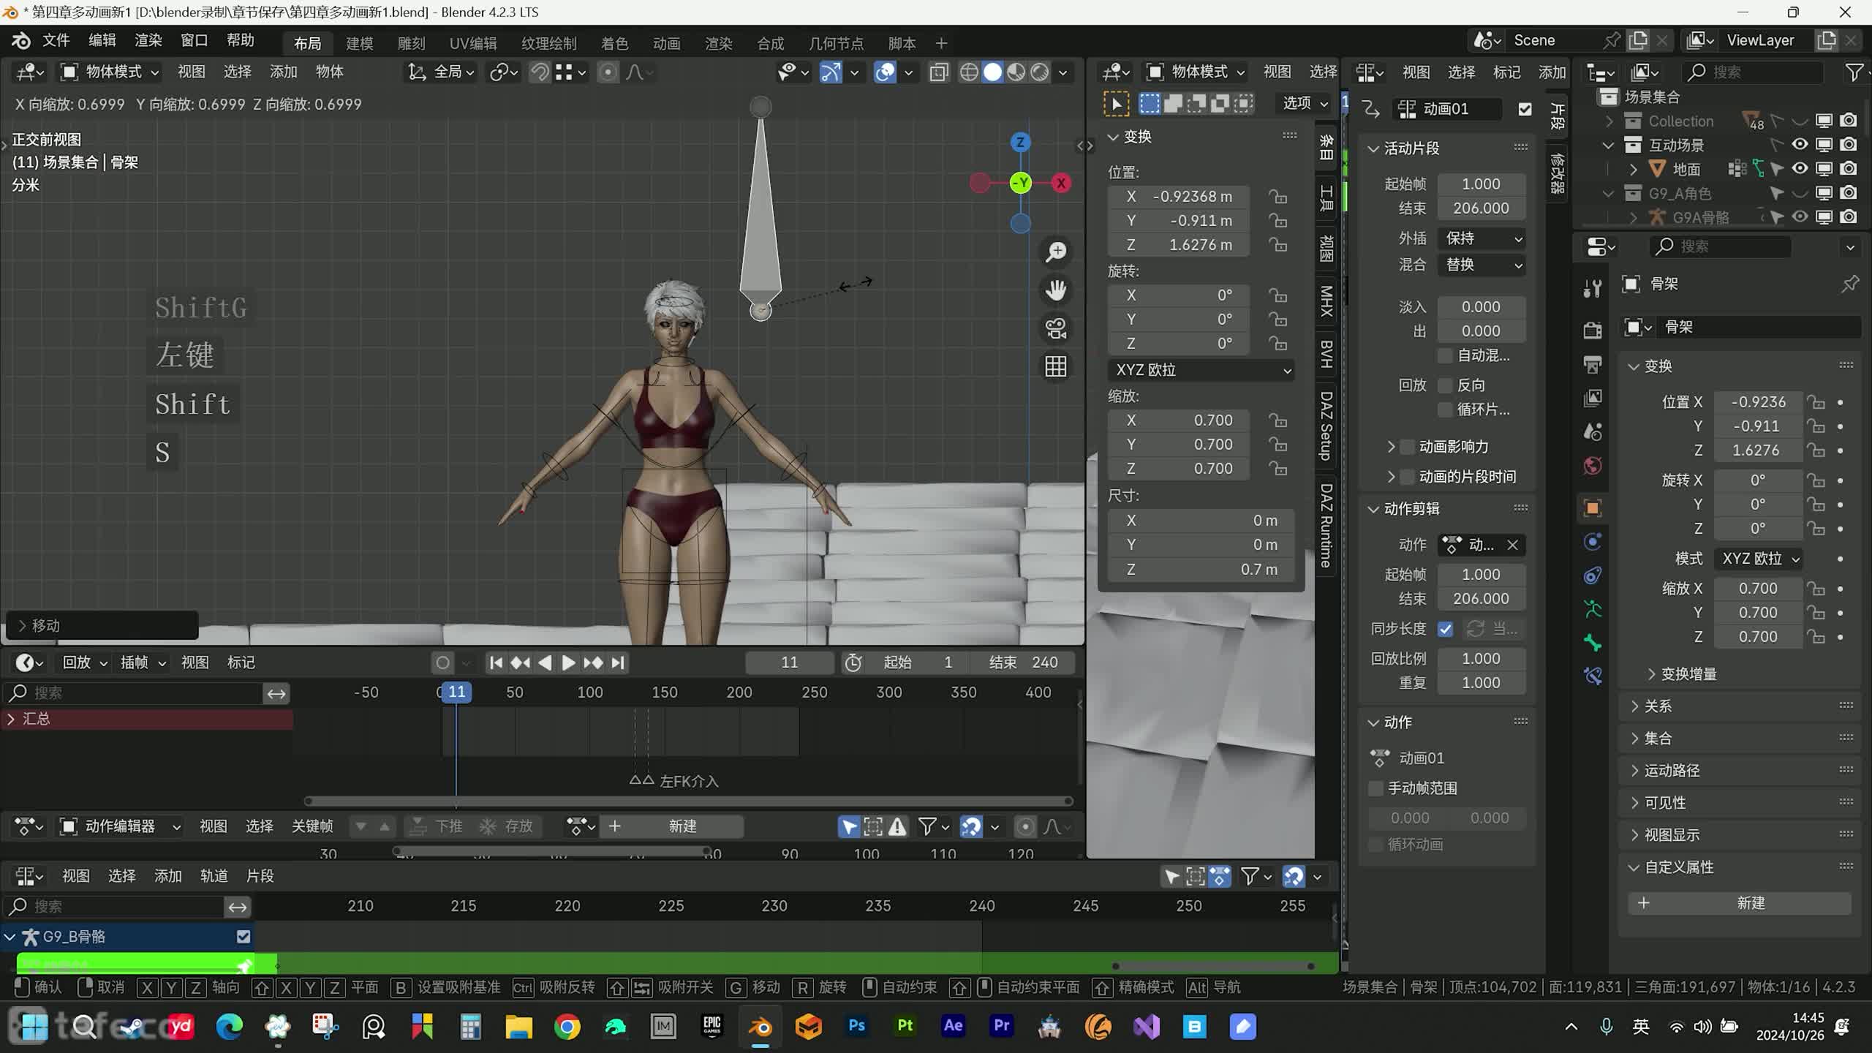
Task: Unlink the action with the X button
Action: point(1513,545)
